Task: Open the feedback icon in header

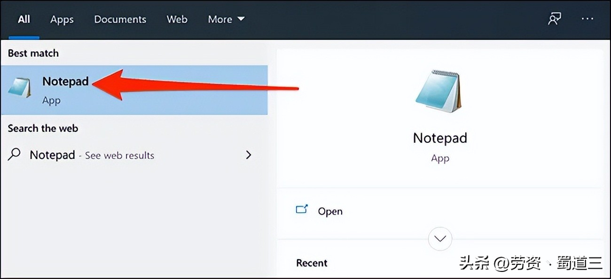Action: pyautogui.click(x=555, y=19)
